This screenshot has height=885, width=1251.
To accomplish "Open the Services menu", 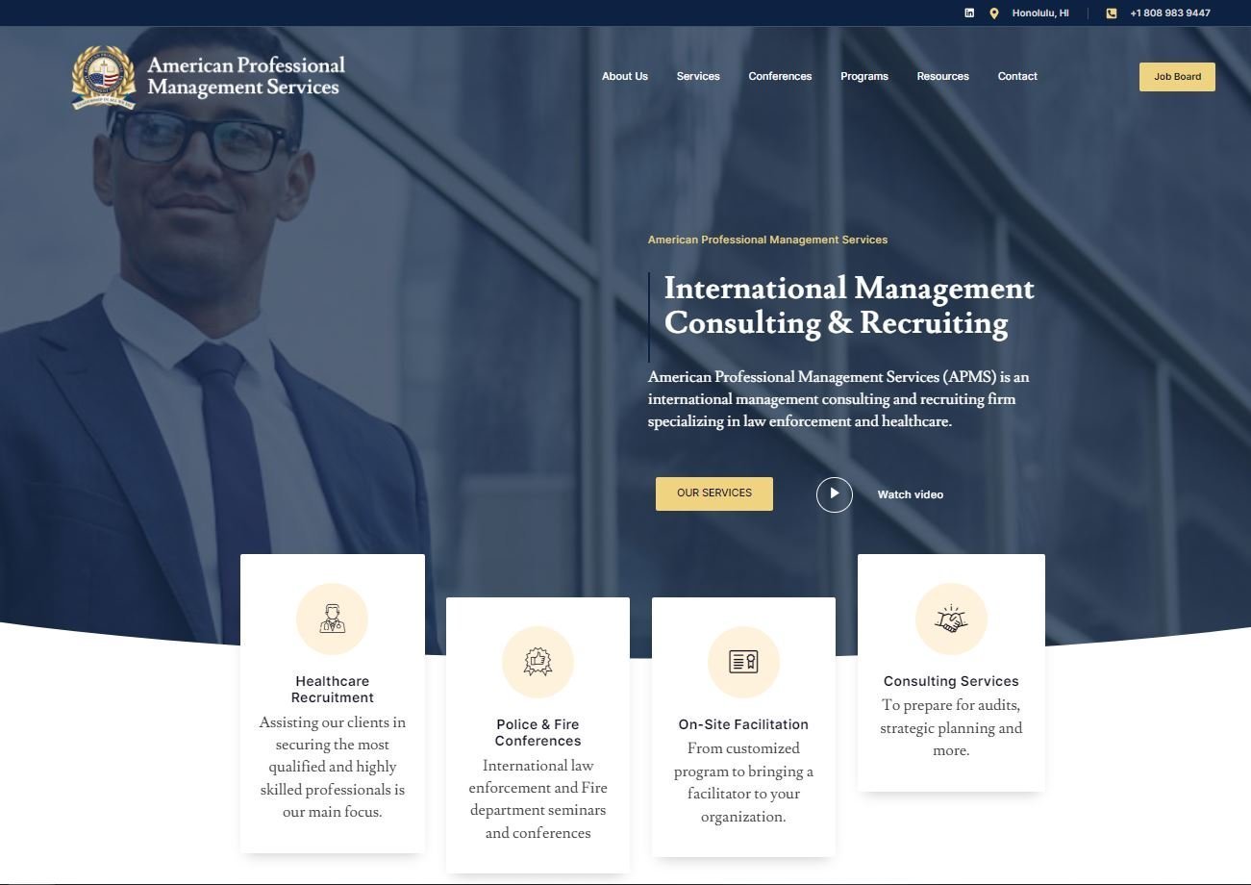I will [698, 76].
